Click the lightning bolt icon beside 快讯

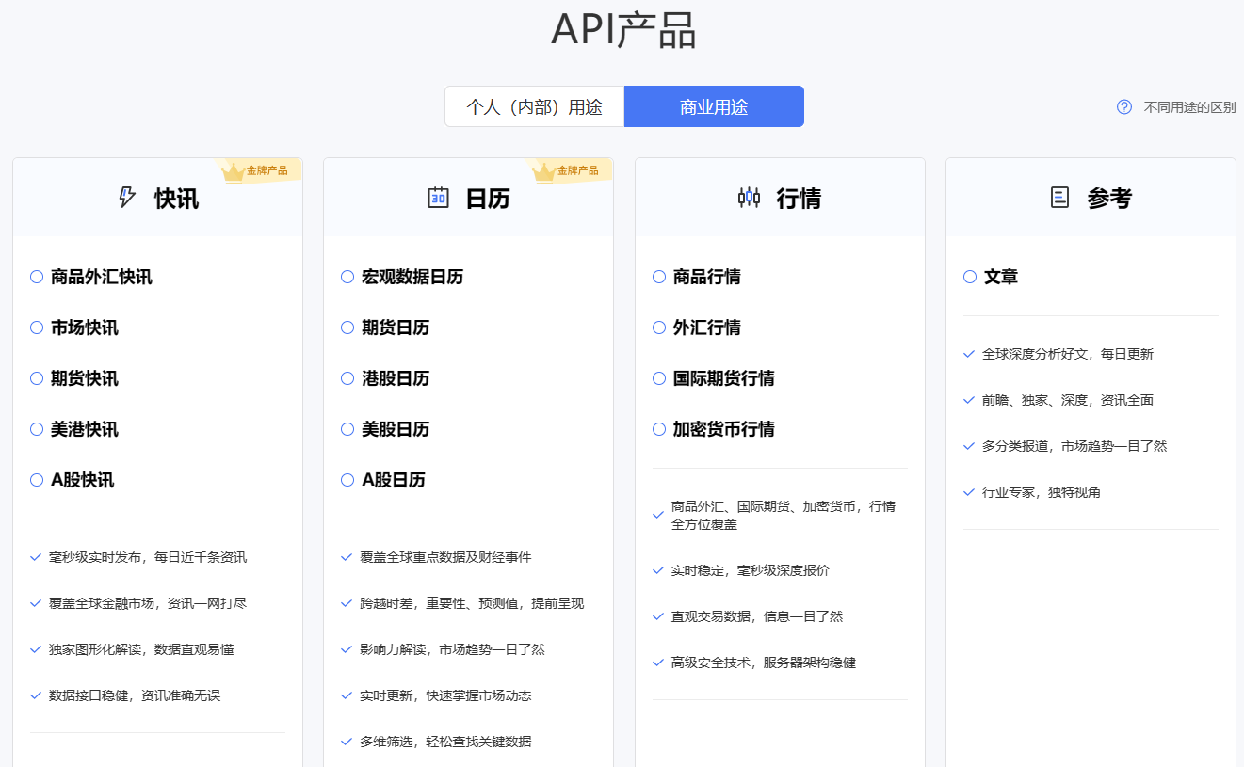pyautogui.click(x=127, y=198)
